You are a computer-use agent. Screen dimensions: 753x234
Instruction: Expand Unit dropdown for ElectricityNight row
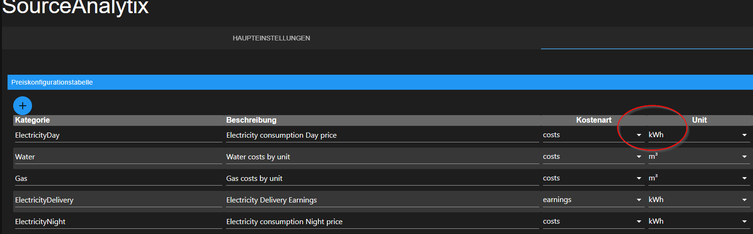[698, 221]
